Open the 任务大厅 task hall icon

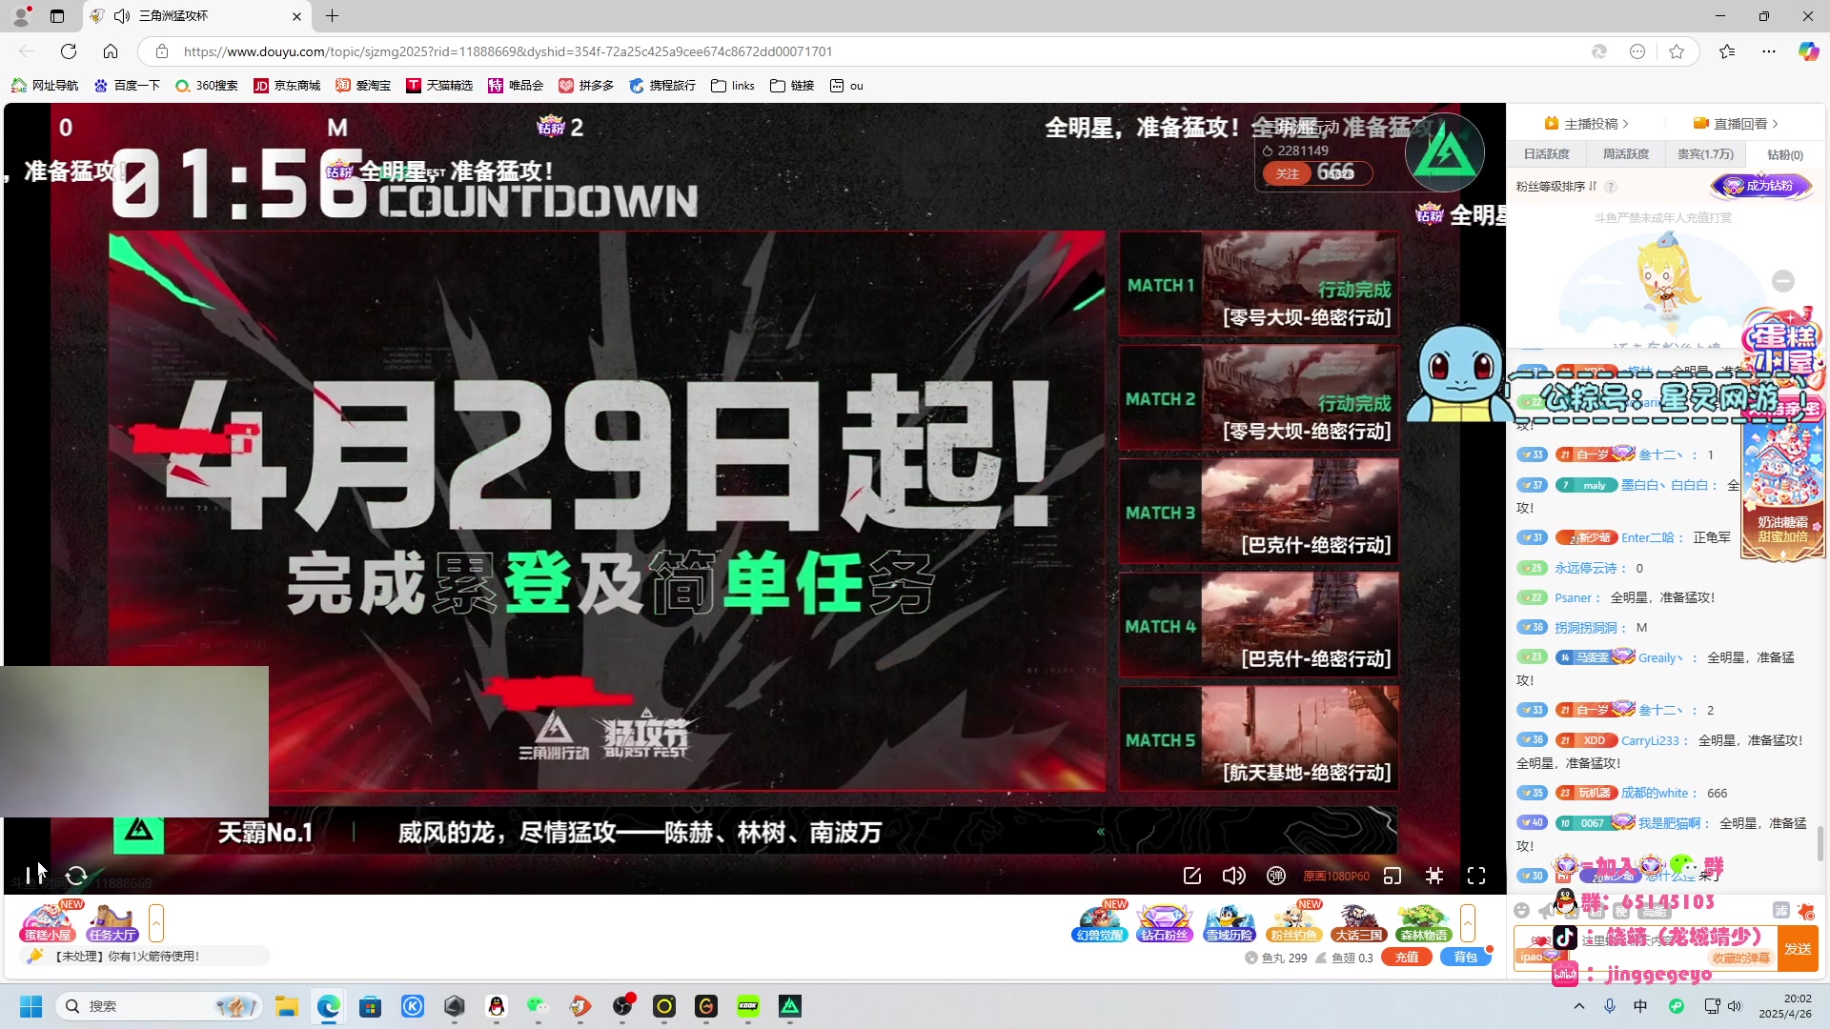tap(112, 922)
